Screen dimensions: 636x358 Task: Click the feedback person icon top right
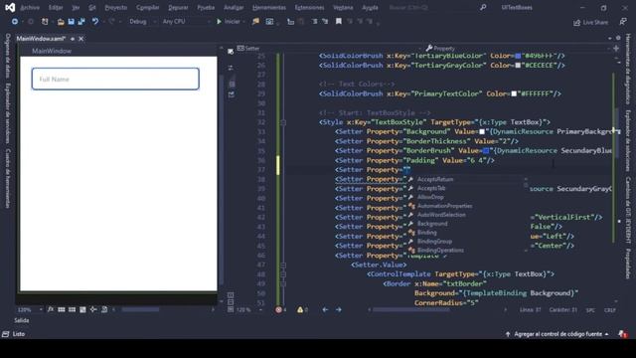623,22
